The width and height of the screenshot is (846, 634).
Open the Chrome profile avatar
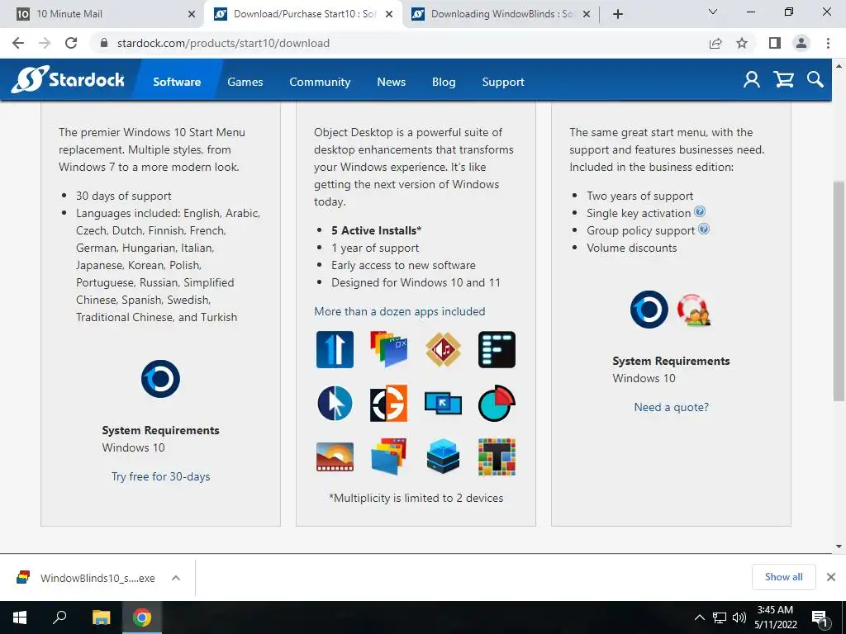(801, 43)
